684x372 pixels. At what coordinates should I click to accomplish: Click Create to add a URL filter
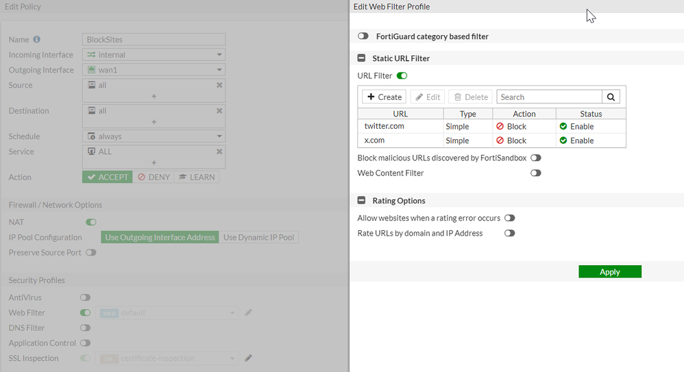384,97
